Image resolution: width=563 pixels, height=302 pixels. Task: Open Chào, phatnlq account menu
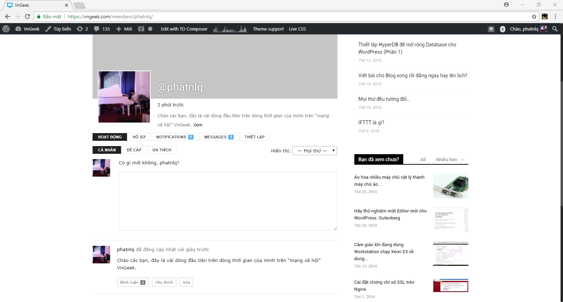tap(528, 29)
